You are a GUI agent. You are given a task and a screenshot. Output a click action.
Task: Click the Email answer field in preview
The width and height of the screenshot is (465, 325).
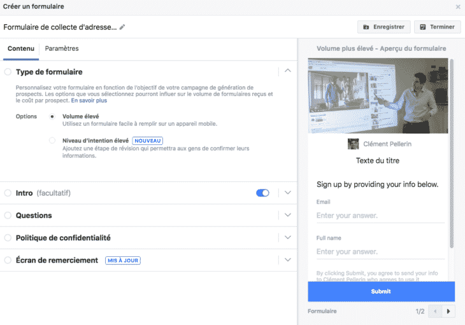(380, 216)
